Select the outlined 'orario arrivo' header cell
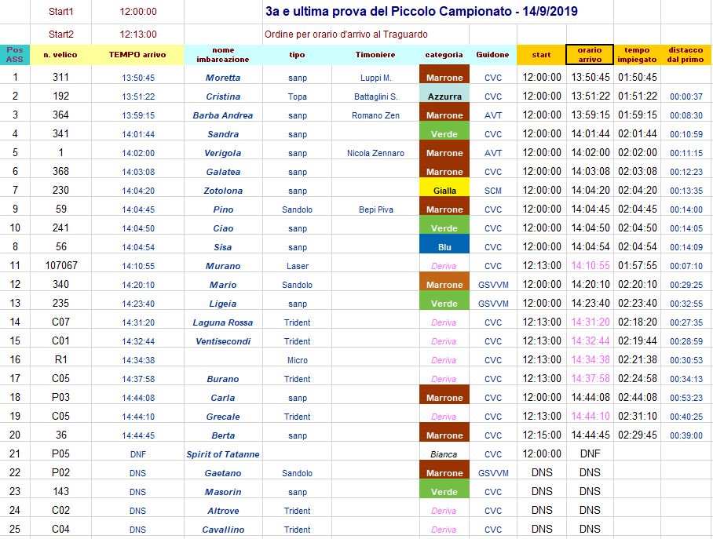This screenshot has height=539, width=713. click(590, 55)
